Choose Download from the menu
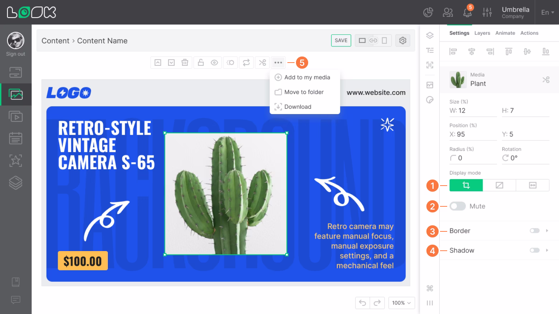559x314 pixels. (x=305, y=107)
